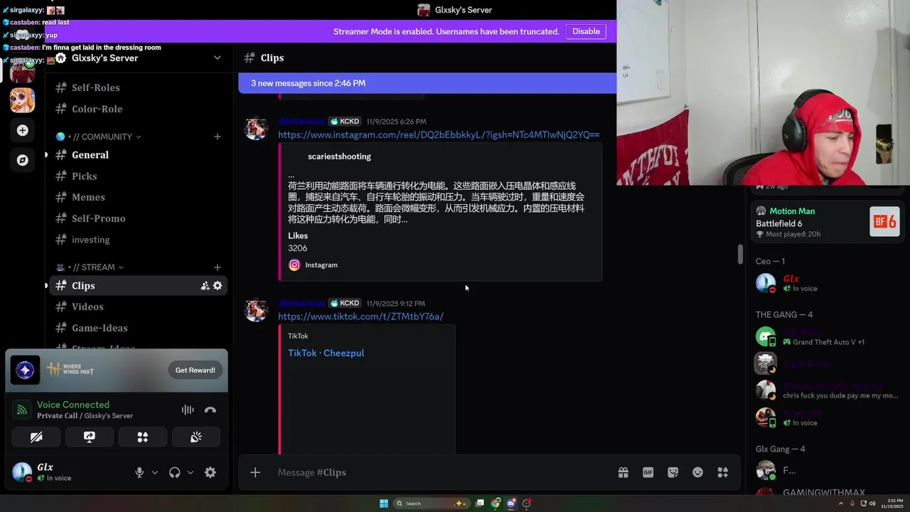Click scariestshooting embed author
910x512 pixels.
339,156
